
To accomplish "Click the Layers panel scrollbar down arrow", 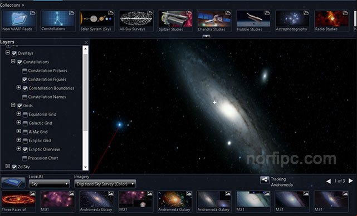I will [x=85, y=168].
